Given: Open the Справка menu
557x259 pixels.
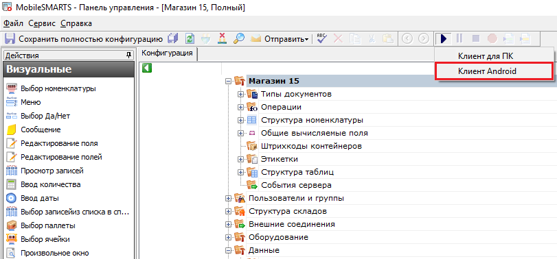Looking at the screenshot, I should pos(76,23).
